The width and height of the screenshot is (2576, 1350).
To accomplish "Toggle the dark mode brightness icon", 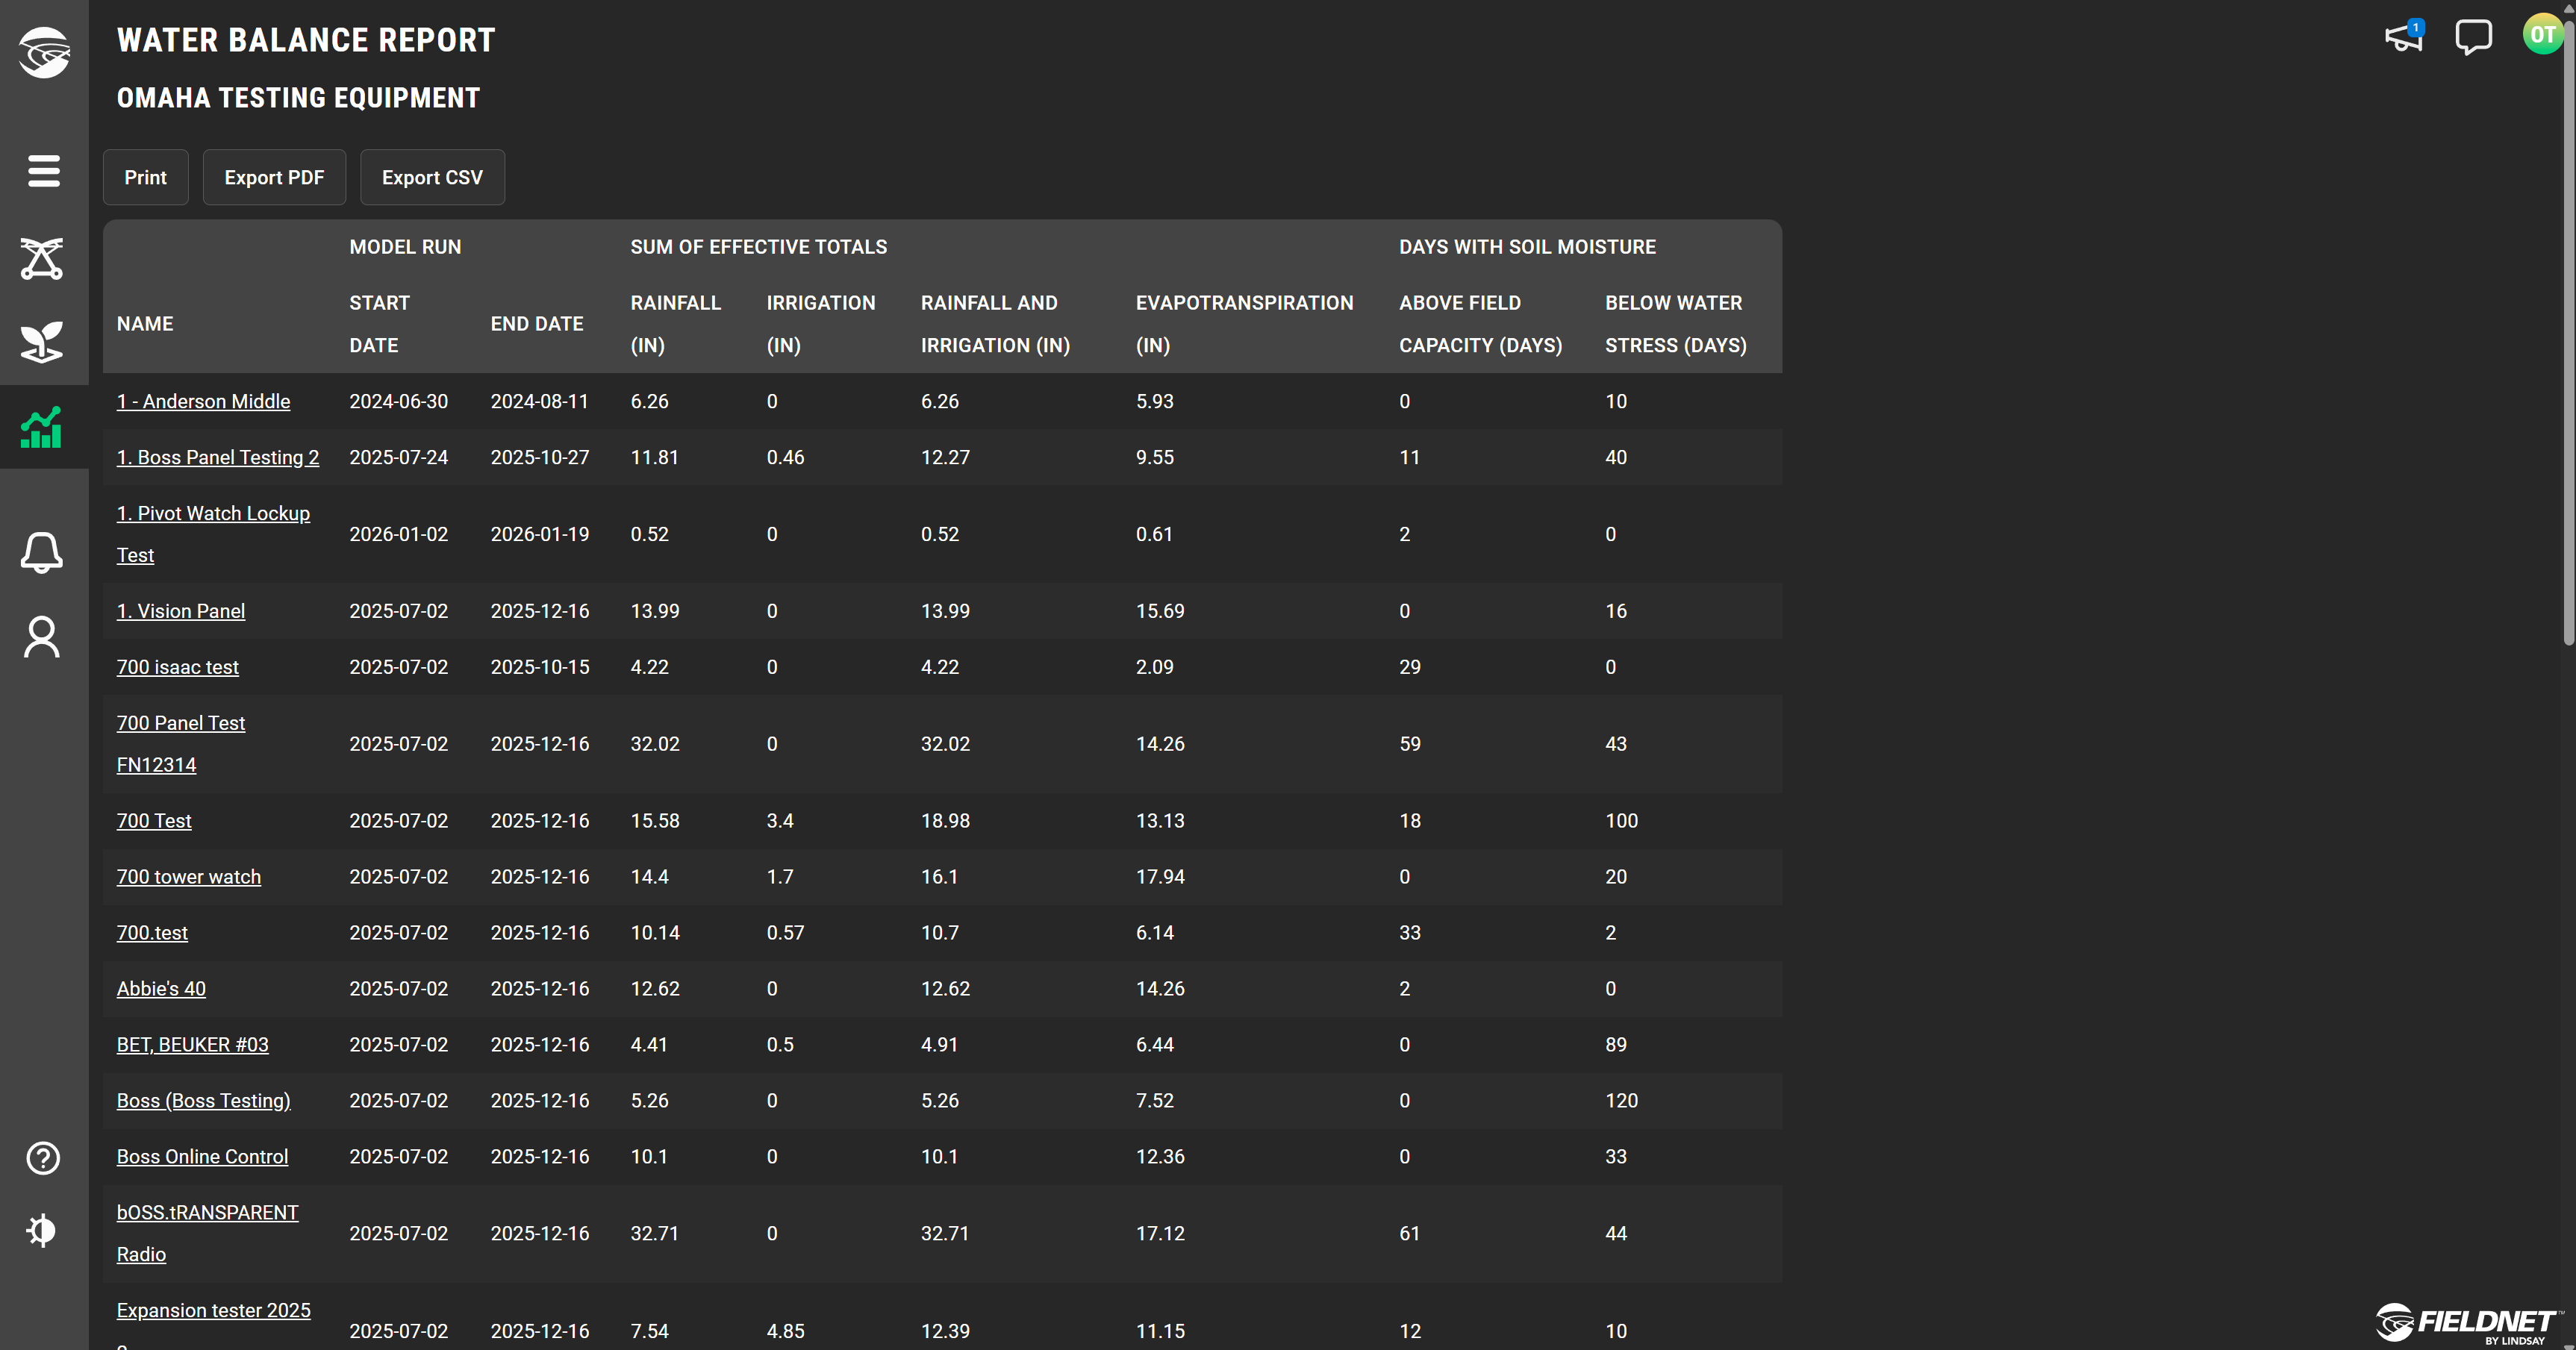I will [x=43, y=1230].
